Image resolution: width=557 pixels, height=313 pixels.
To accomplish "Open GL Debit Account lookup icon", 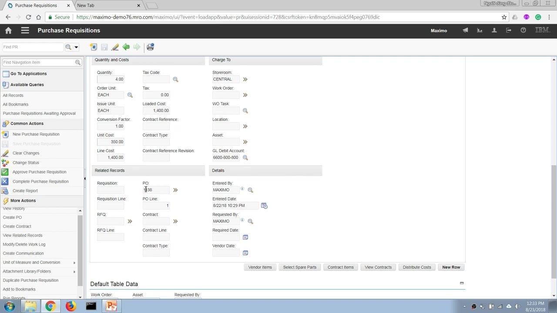I will (245, 158).
